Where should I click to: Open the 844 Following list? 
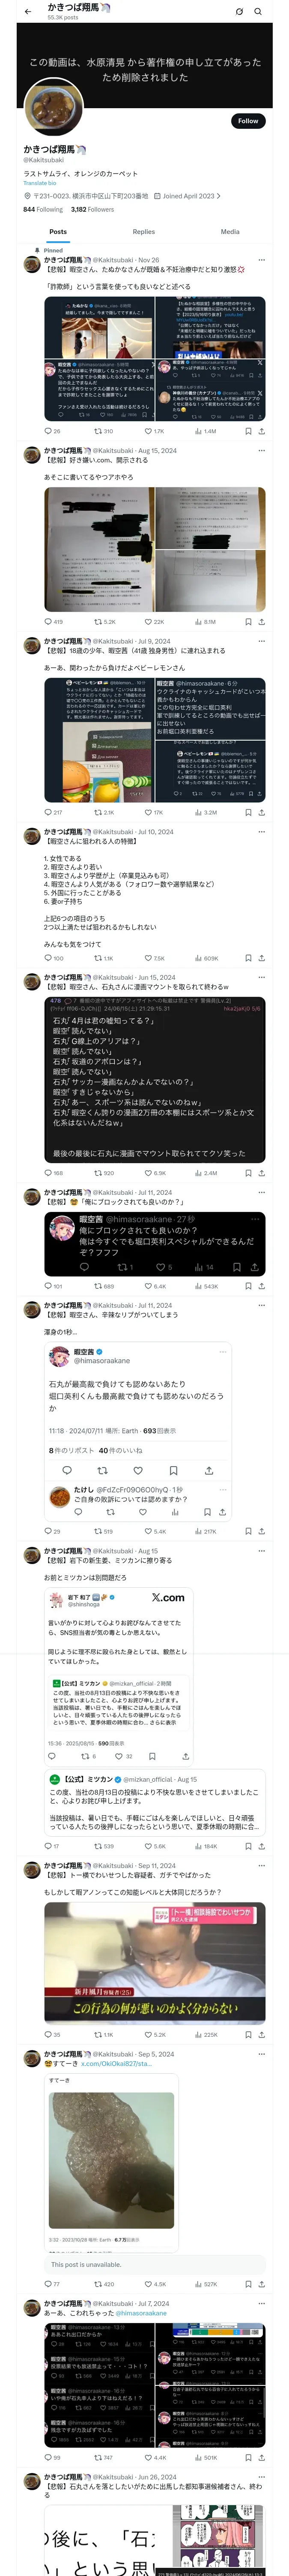[43, 209]
